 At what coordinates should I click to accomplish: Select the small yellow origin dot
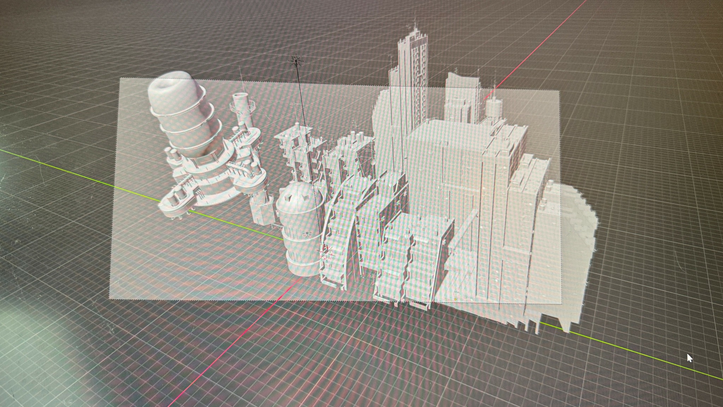click(455, 299)
